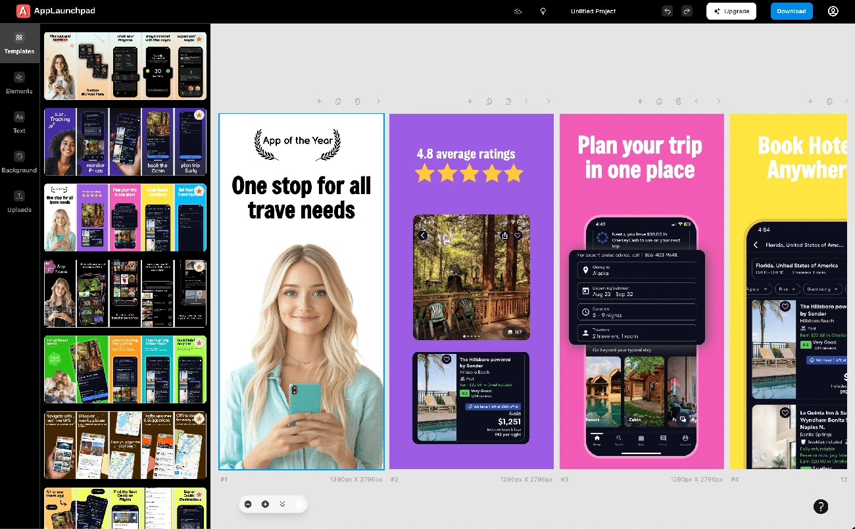Screen dimensions: 855x529
Task: Undo the last action
Action: (667, 11)
